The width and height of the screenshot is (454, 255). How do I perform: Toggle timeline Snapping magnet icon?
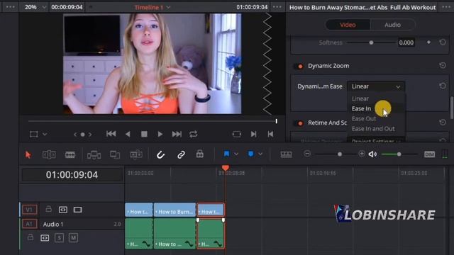point(160,154)
